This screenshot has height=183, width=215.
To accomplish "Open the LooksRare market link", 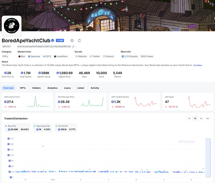I will coord(61,56).
